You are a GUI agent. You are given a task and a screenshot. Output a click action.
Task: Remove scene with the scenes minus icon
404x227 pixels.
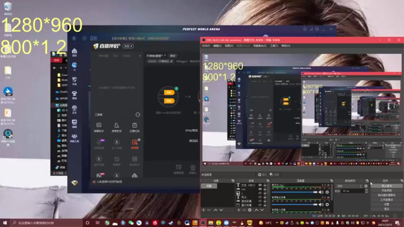coord(209,210)
